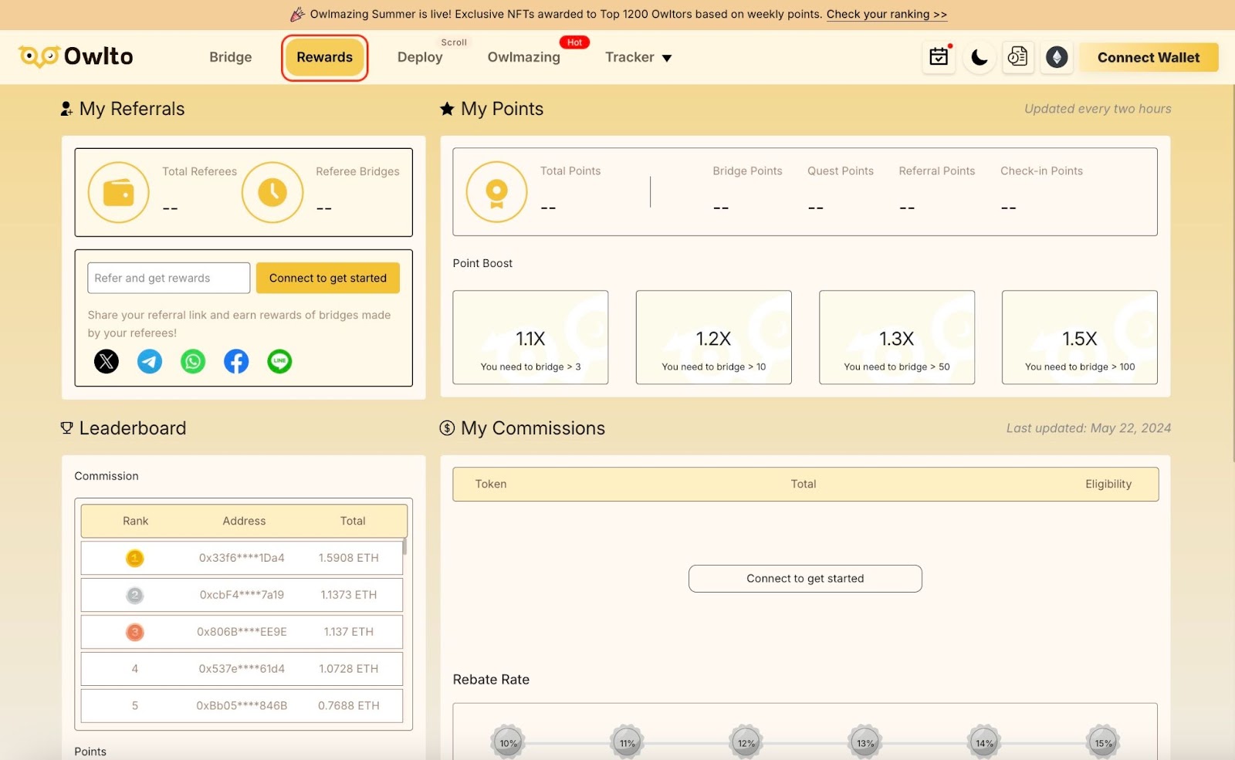Click the Rank column header
Screen dimensions: 1235x760
(x=135, y=521)
